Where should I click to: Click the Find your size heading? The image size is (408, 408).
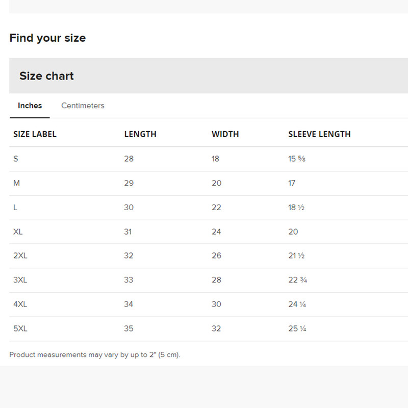pos(47,38)
